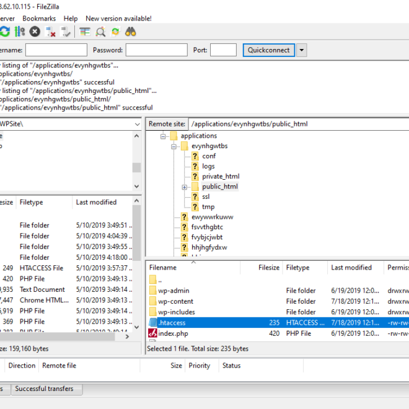409x409 pixels.
Task: Collapse the applications tree node
Action: (163, 136)
